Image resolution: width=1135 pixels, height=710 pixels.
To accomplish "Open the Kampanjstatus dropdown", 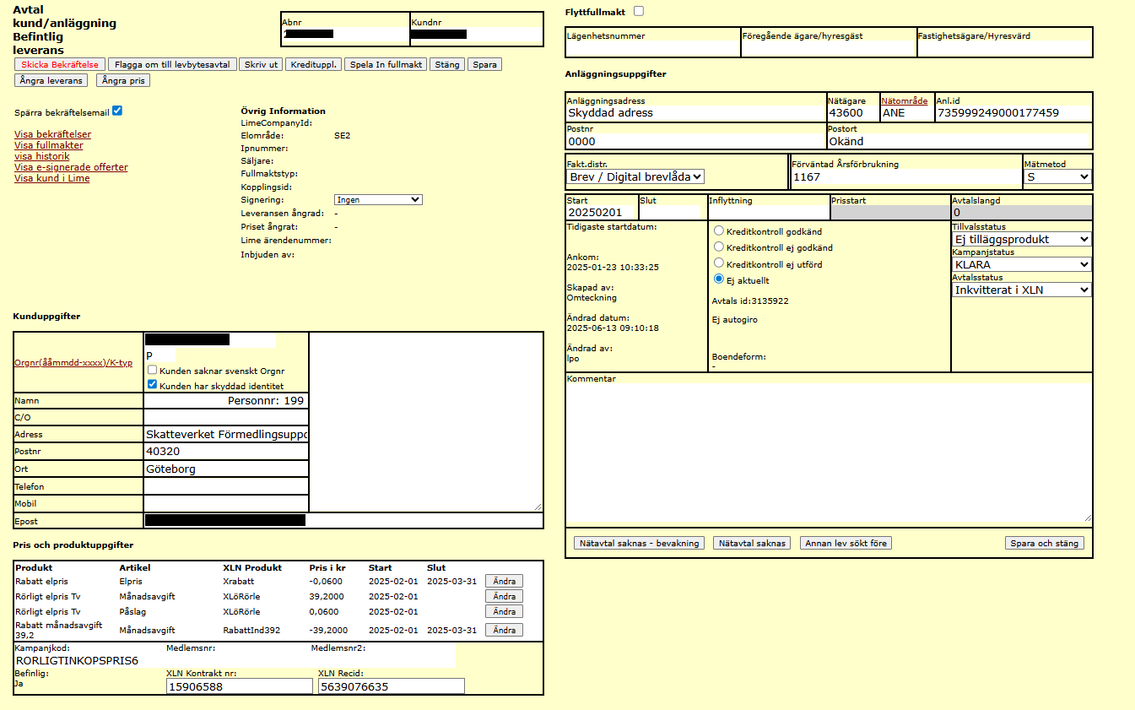I will 1021,264.
